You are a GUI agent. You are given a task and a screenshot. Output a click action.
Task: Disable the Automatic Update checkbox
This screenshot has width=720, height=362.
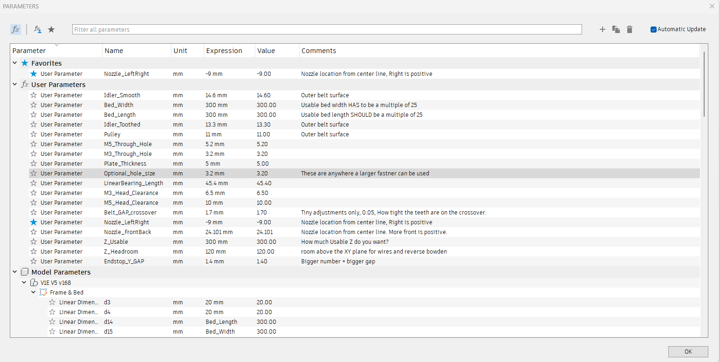coord(654,29)
